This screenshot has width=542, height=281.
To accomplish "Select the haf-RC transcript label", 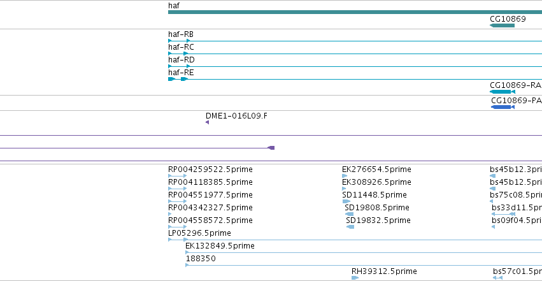I will (x=181, y=47).
